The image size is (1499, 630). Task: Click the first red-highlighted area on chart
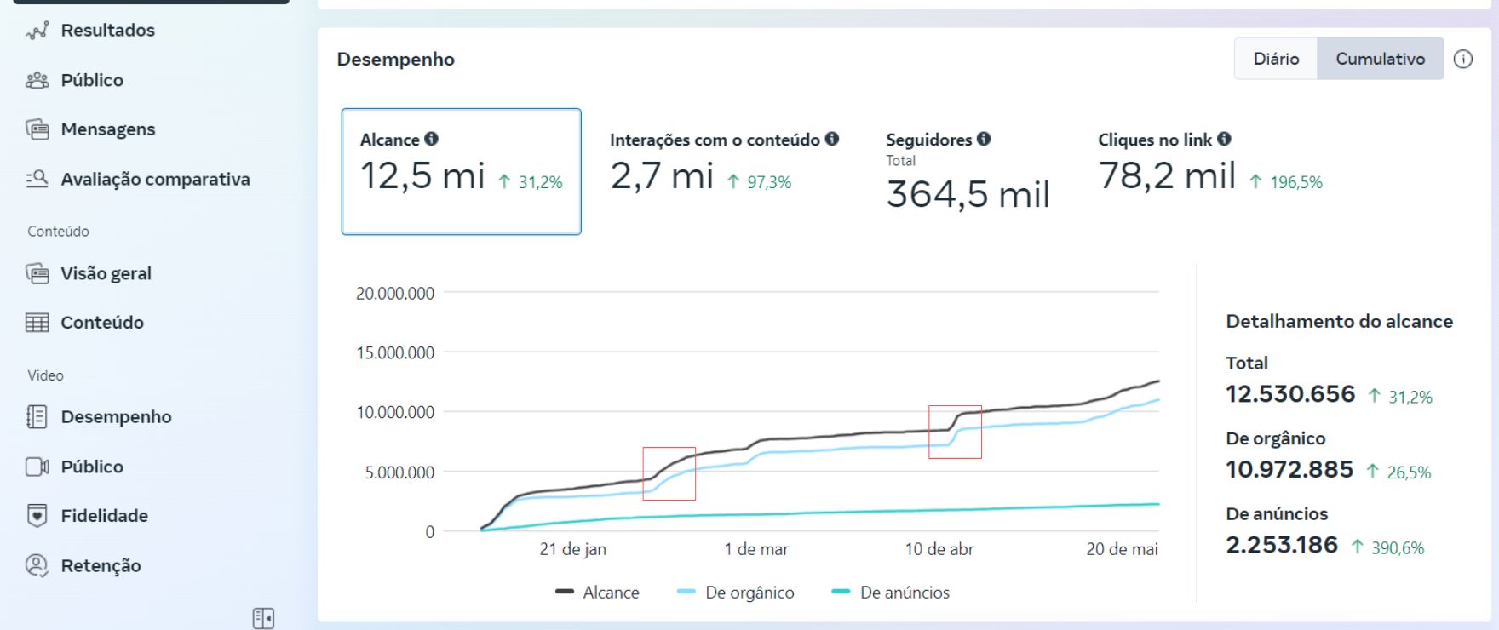tap(669, 473)
